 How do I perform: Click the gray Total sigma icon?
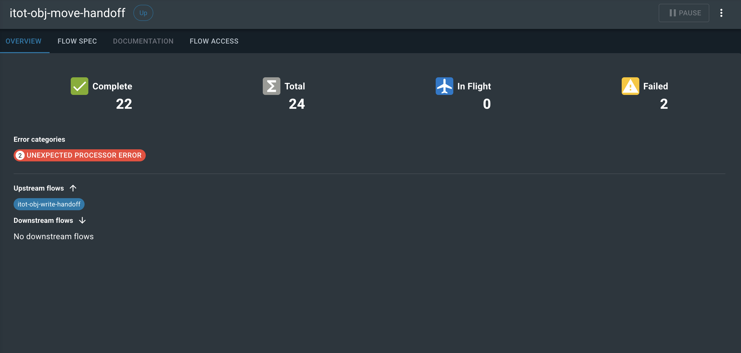click(x=271, y=86)
